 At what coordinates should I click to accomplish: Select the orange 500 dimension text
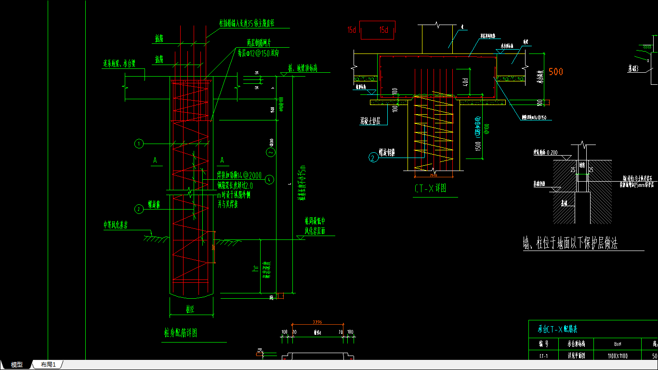tap(555, 72)
